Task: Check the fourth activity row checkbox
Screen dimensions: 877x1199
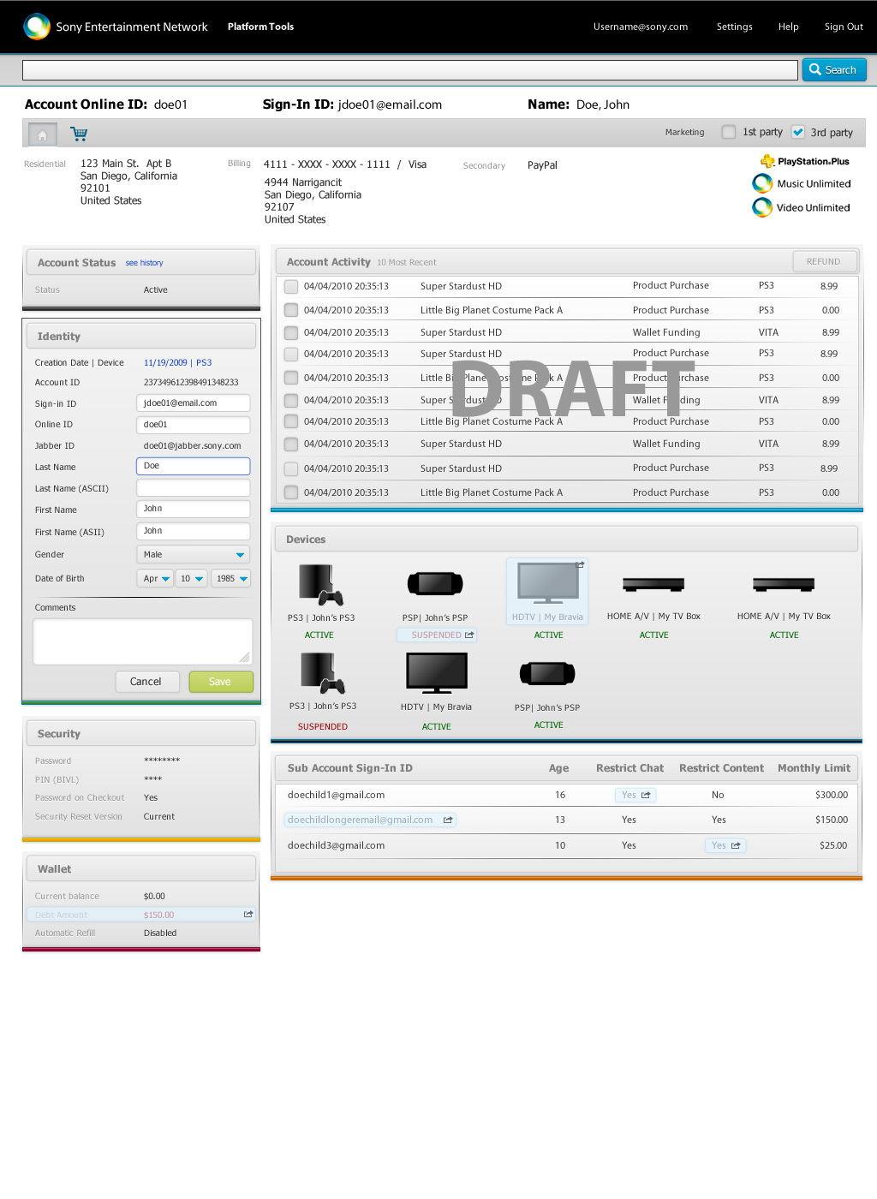Action: (x=291, y=354)
